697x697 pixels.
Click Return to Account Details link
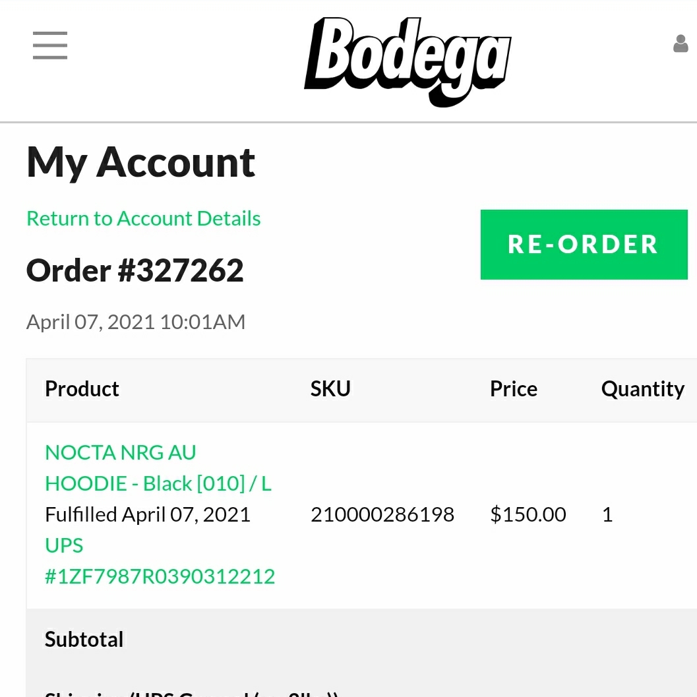143,219
